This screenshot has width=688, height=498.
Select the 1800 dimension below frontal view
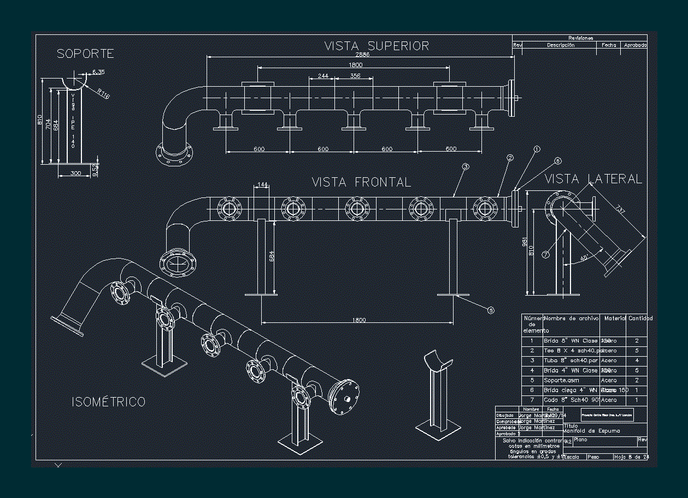click(x=358, y=320)
